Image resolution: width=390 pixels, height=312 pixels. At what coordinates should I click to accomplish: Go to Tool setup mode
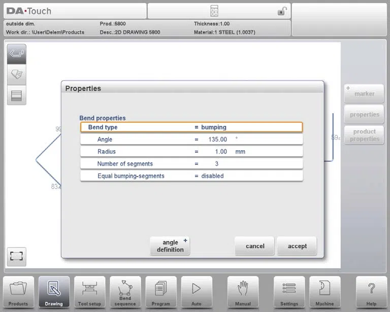(x=89, y=292)
